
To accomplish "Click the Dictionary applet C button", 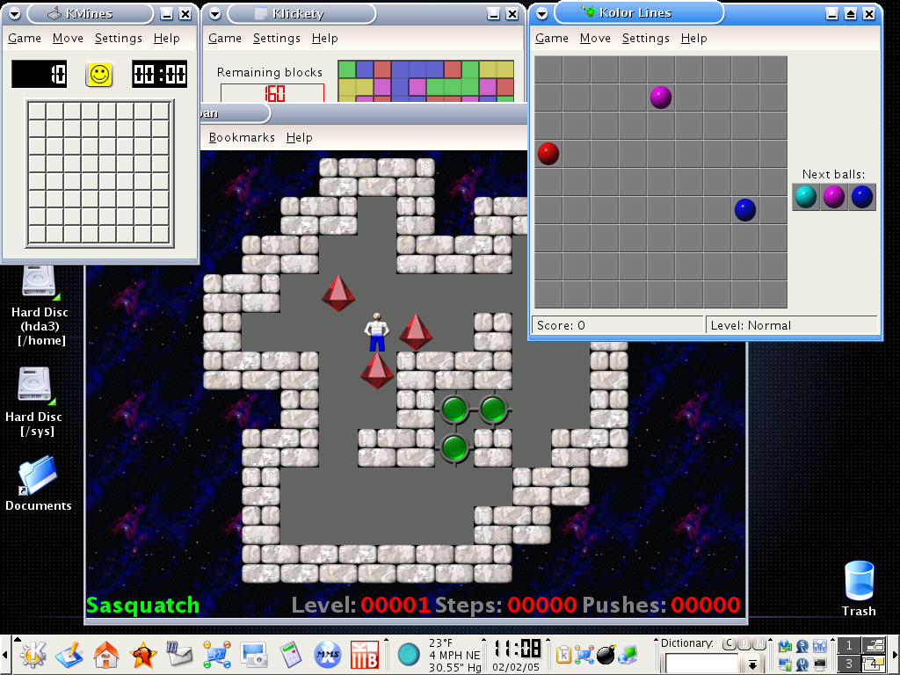I will click(729, 643).
